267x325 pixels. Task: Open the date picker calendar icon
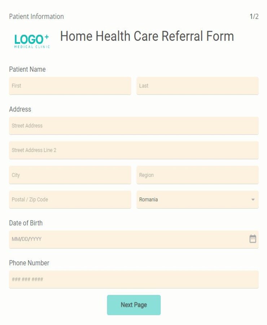253,238
